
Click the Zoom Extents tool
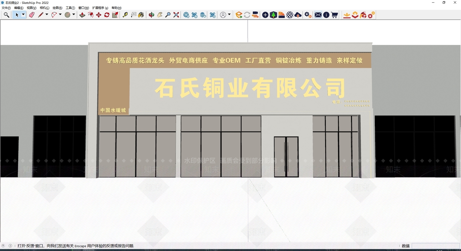tap(176, 15)
